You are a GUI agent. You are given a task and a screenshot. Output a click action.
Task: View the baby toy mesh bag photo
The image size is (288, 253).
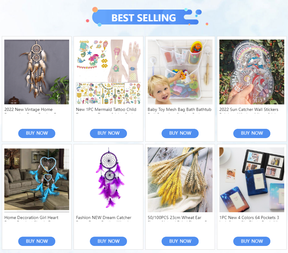coord(180,72)
